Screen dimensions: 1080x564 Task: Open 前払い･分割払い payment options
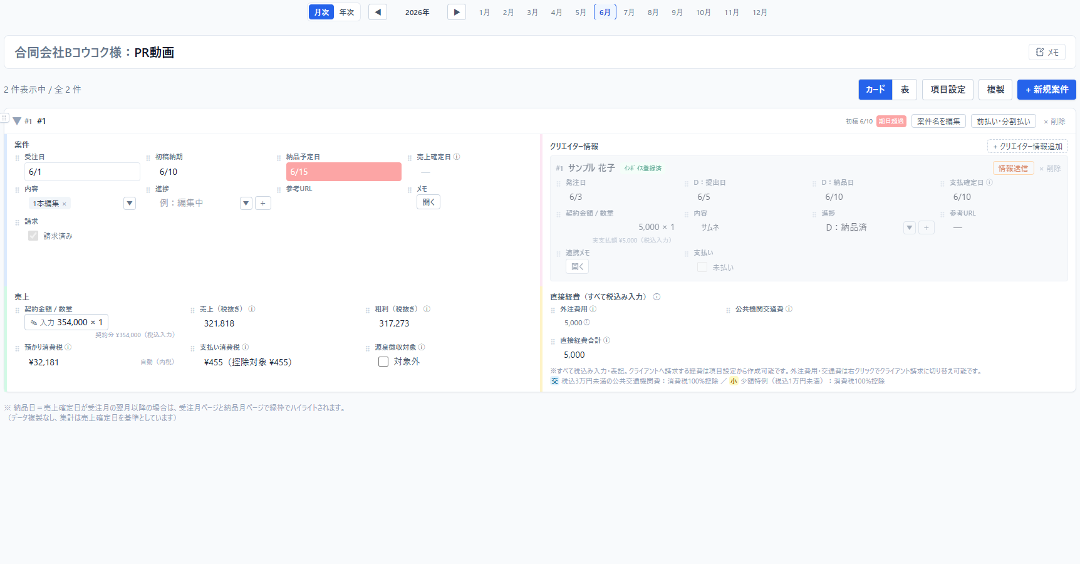pyautogui.click(x=1004, y=121)
